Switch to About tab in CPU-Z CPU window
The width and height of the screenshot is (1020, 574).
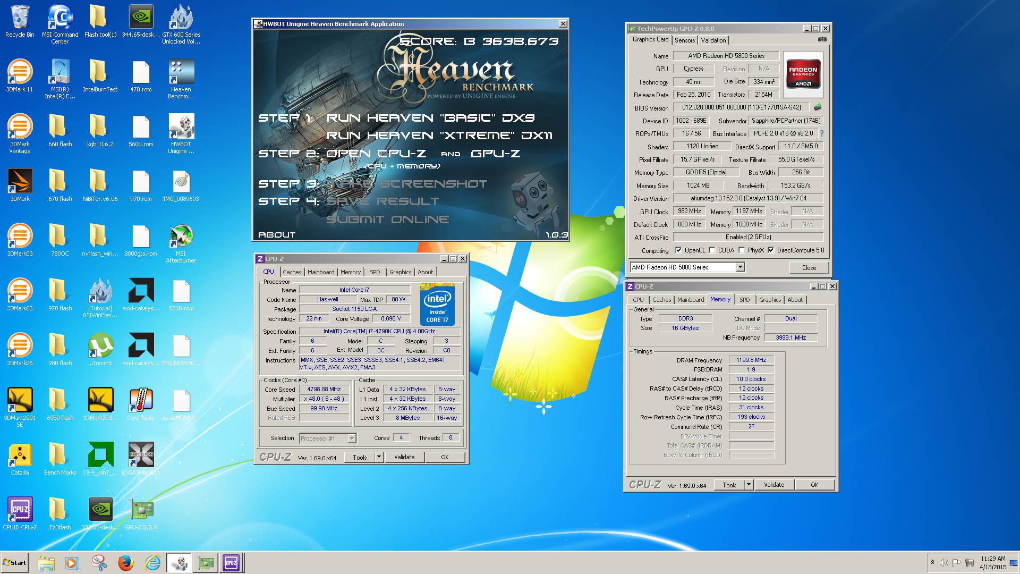(425, 272)
